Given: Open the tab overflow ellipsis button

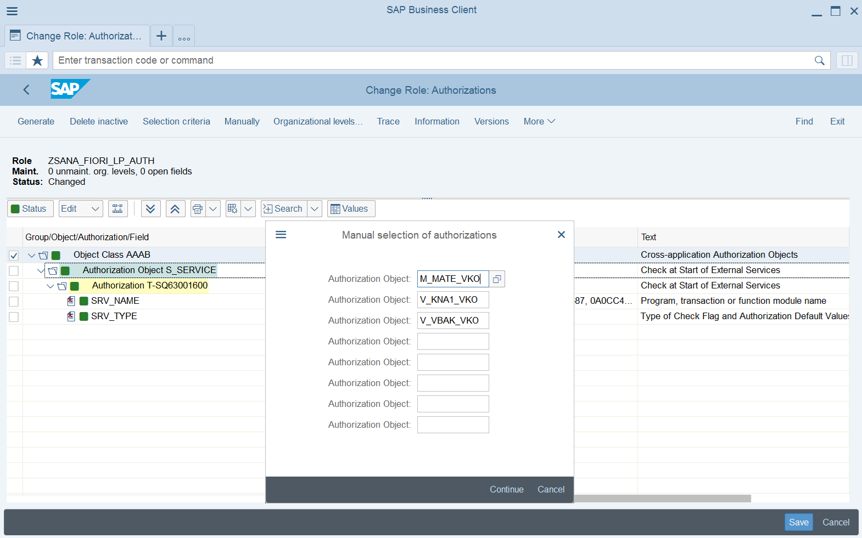Looking at the screenshot, I should [184, 36].
